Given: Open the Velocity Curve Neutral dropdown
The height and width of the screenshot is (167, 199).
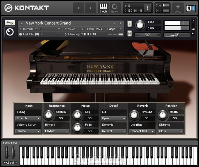Looking at the screenshot, I should click(28, 131).
